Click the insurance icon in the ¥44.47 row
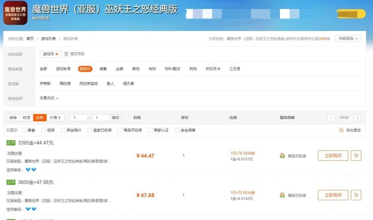373x220 pixels. [282, 156]
